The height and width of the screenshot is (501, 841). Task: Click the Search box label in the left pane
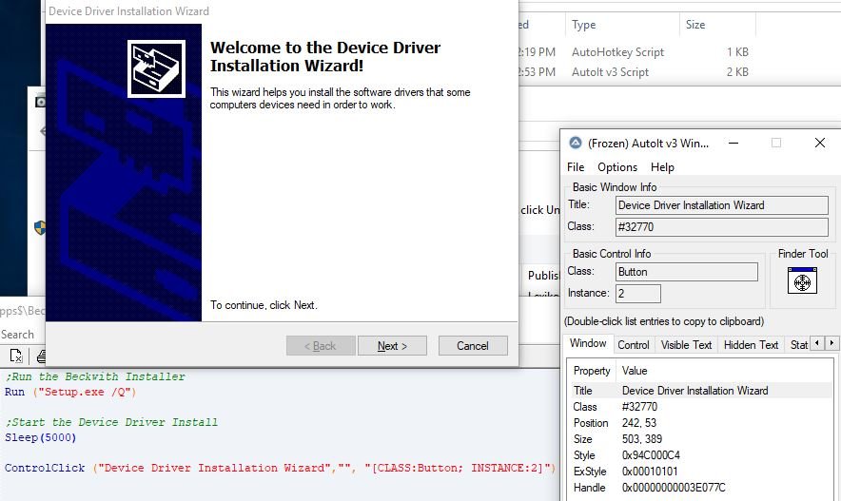[x=17, y=335]
